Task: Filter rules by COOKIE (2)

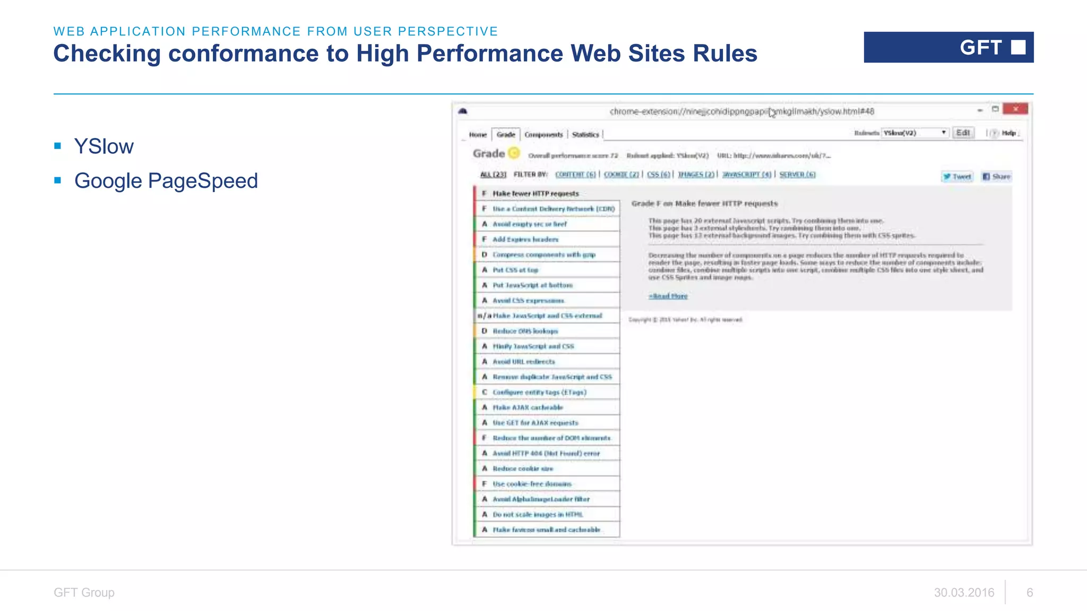Action: 622,174
